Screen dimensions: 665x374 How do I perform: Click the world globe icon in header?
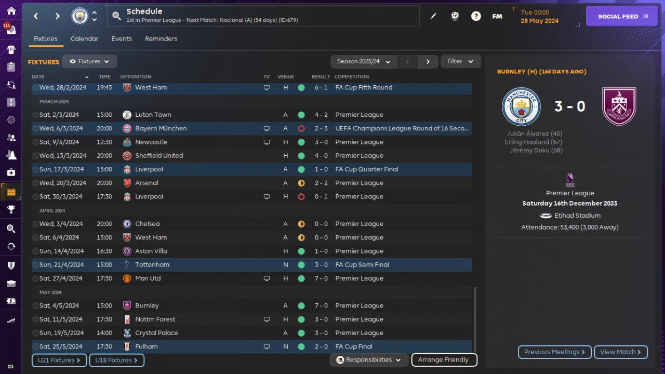[x=455, y=16]
